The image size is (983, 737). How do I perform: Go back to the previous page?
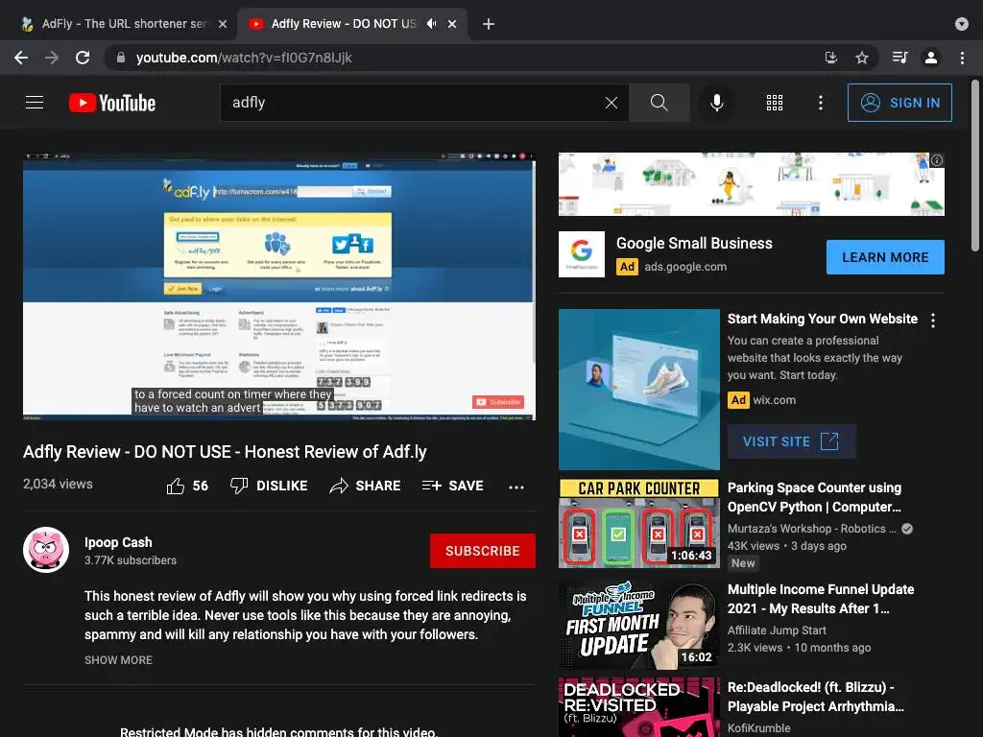pos(21,58)
